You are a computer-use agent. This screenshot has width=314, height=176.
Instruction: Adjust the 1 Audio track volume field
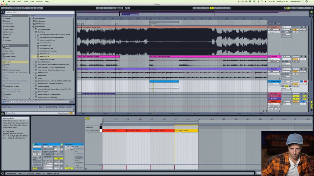tap(296, 30)
